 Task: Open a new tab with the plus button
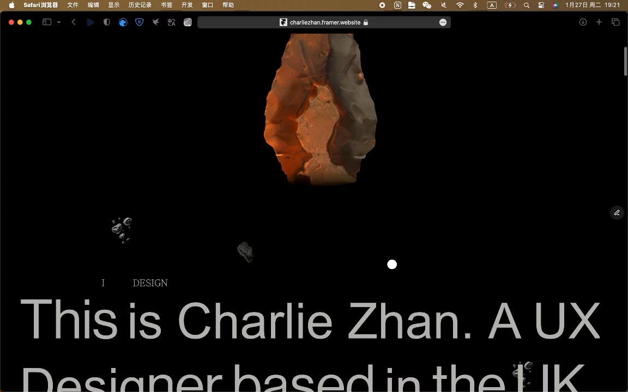click(x=599, y=22)
